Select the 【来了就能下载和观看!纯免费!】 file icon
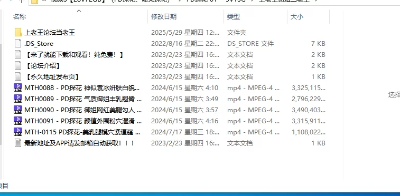 pos(18,54)
